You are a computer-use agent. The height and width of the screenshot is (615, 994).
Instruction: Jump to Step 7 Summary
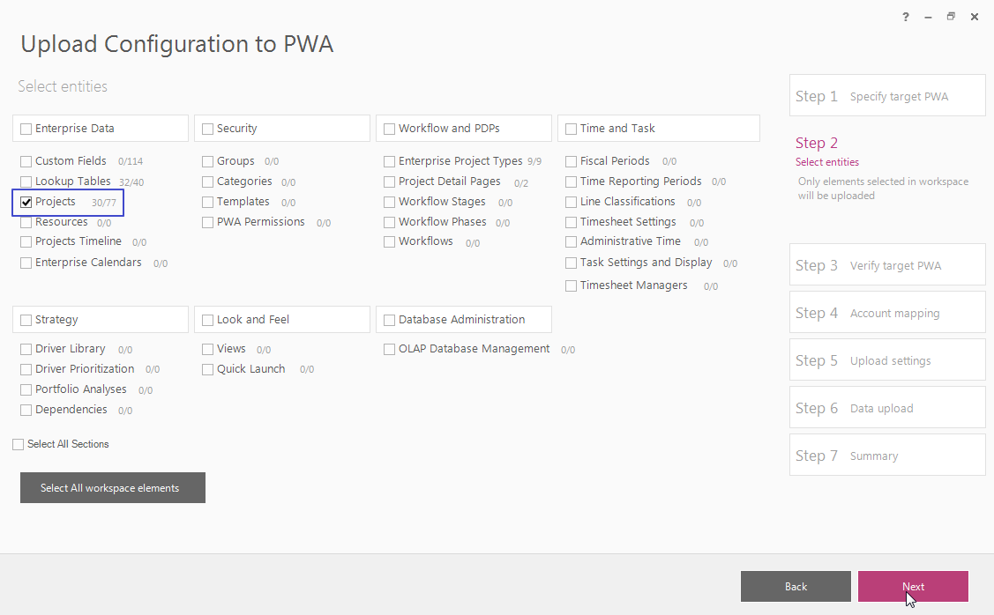tap(887, 455)
